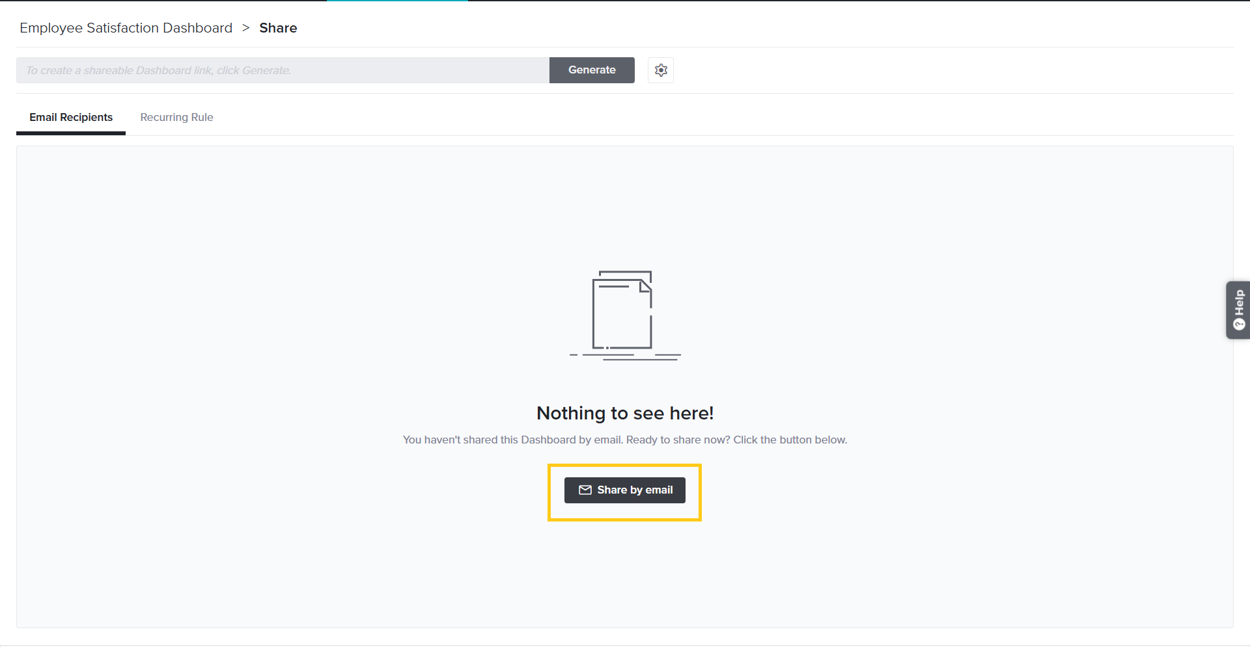Screen dimensions: 1250x647
Task: Click the question mark Help icon
Action: 1239,324
